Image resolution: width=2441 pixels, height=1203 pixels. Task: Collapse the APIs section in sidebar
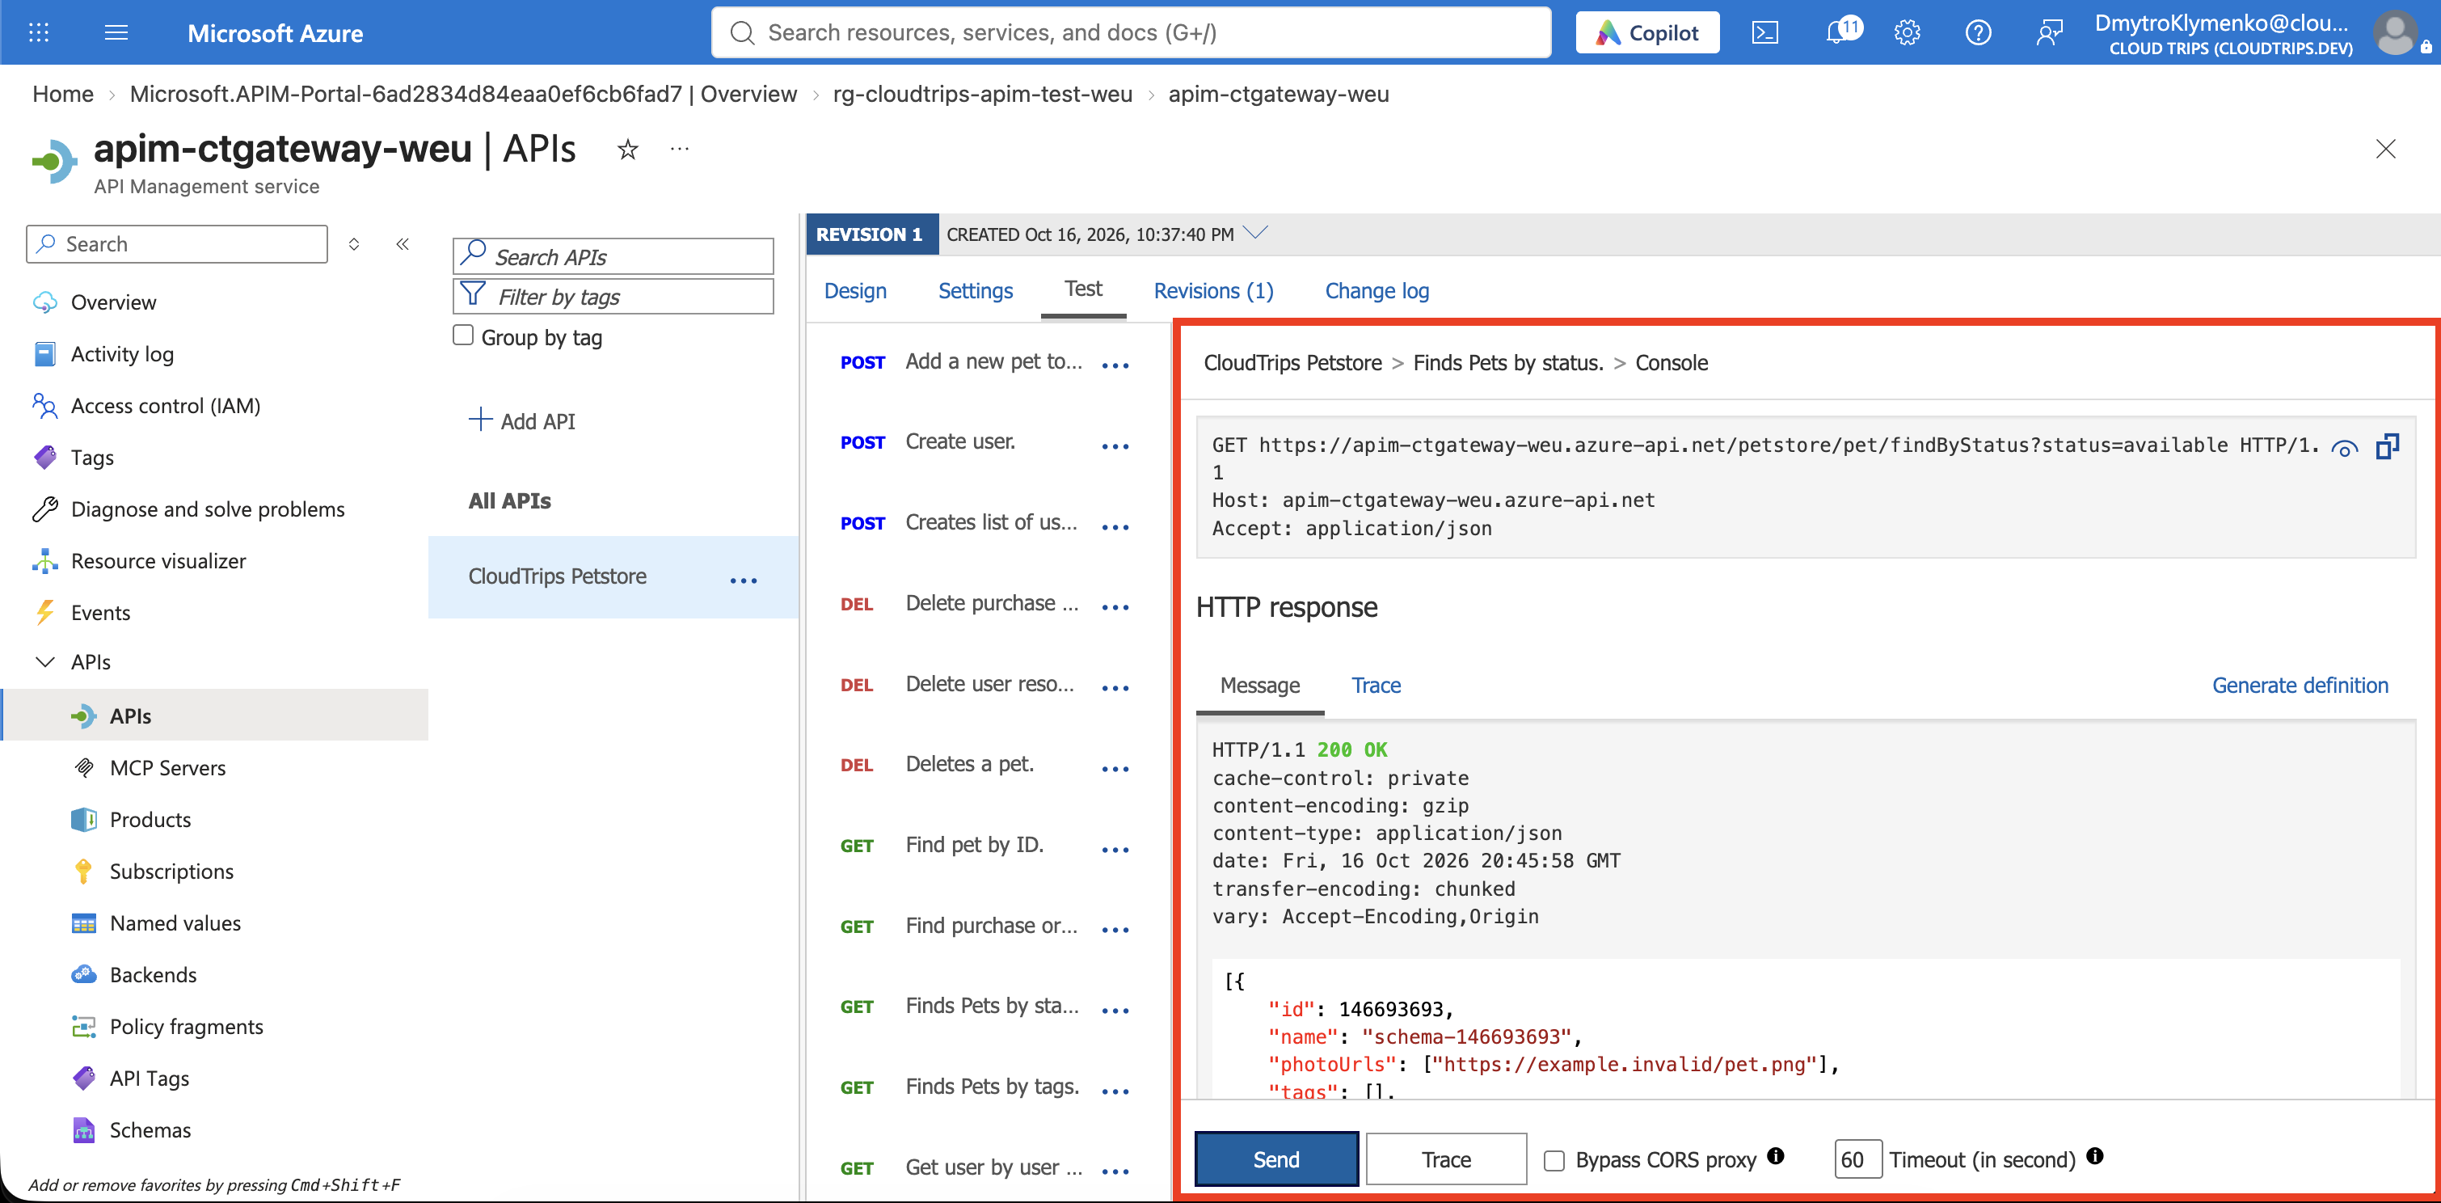(44, 661)
